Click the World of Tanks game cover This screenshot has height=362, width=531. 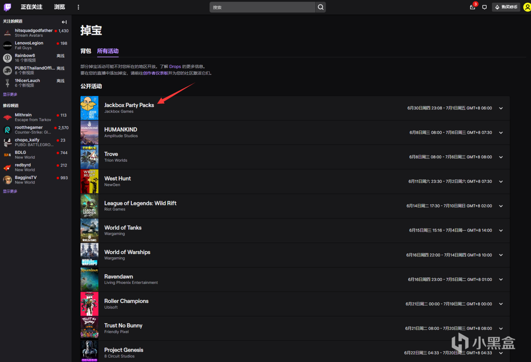pyautogui.click(x=89, y=231)
